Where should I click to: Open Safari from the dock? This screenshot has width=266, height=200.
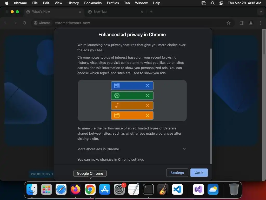click(x=61, y=189)
